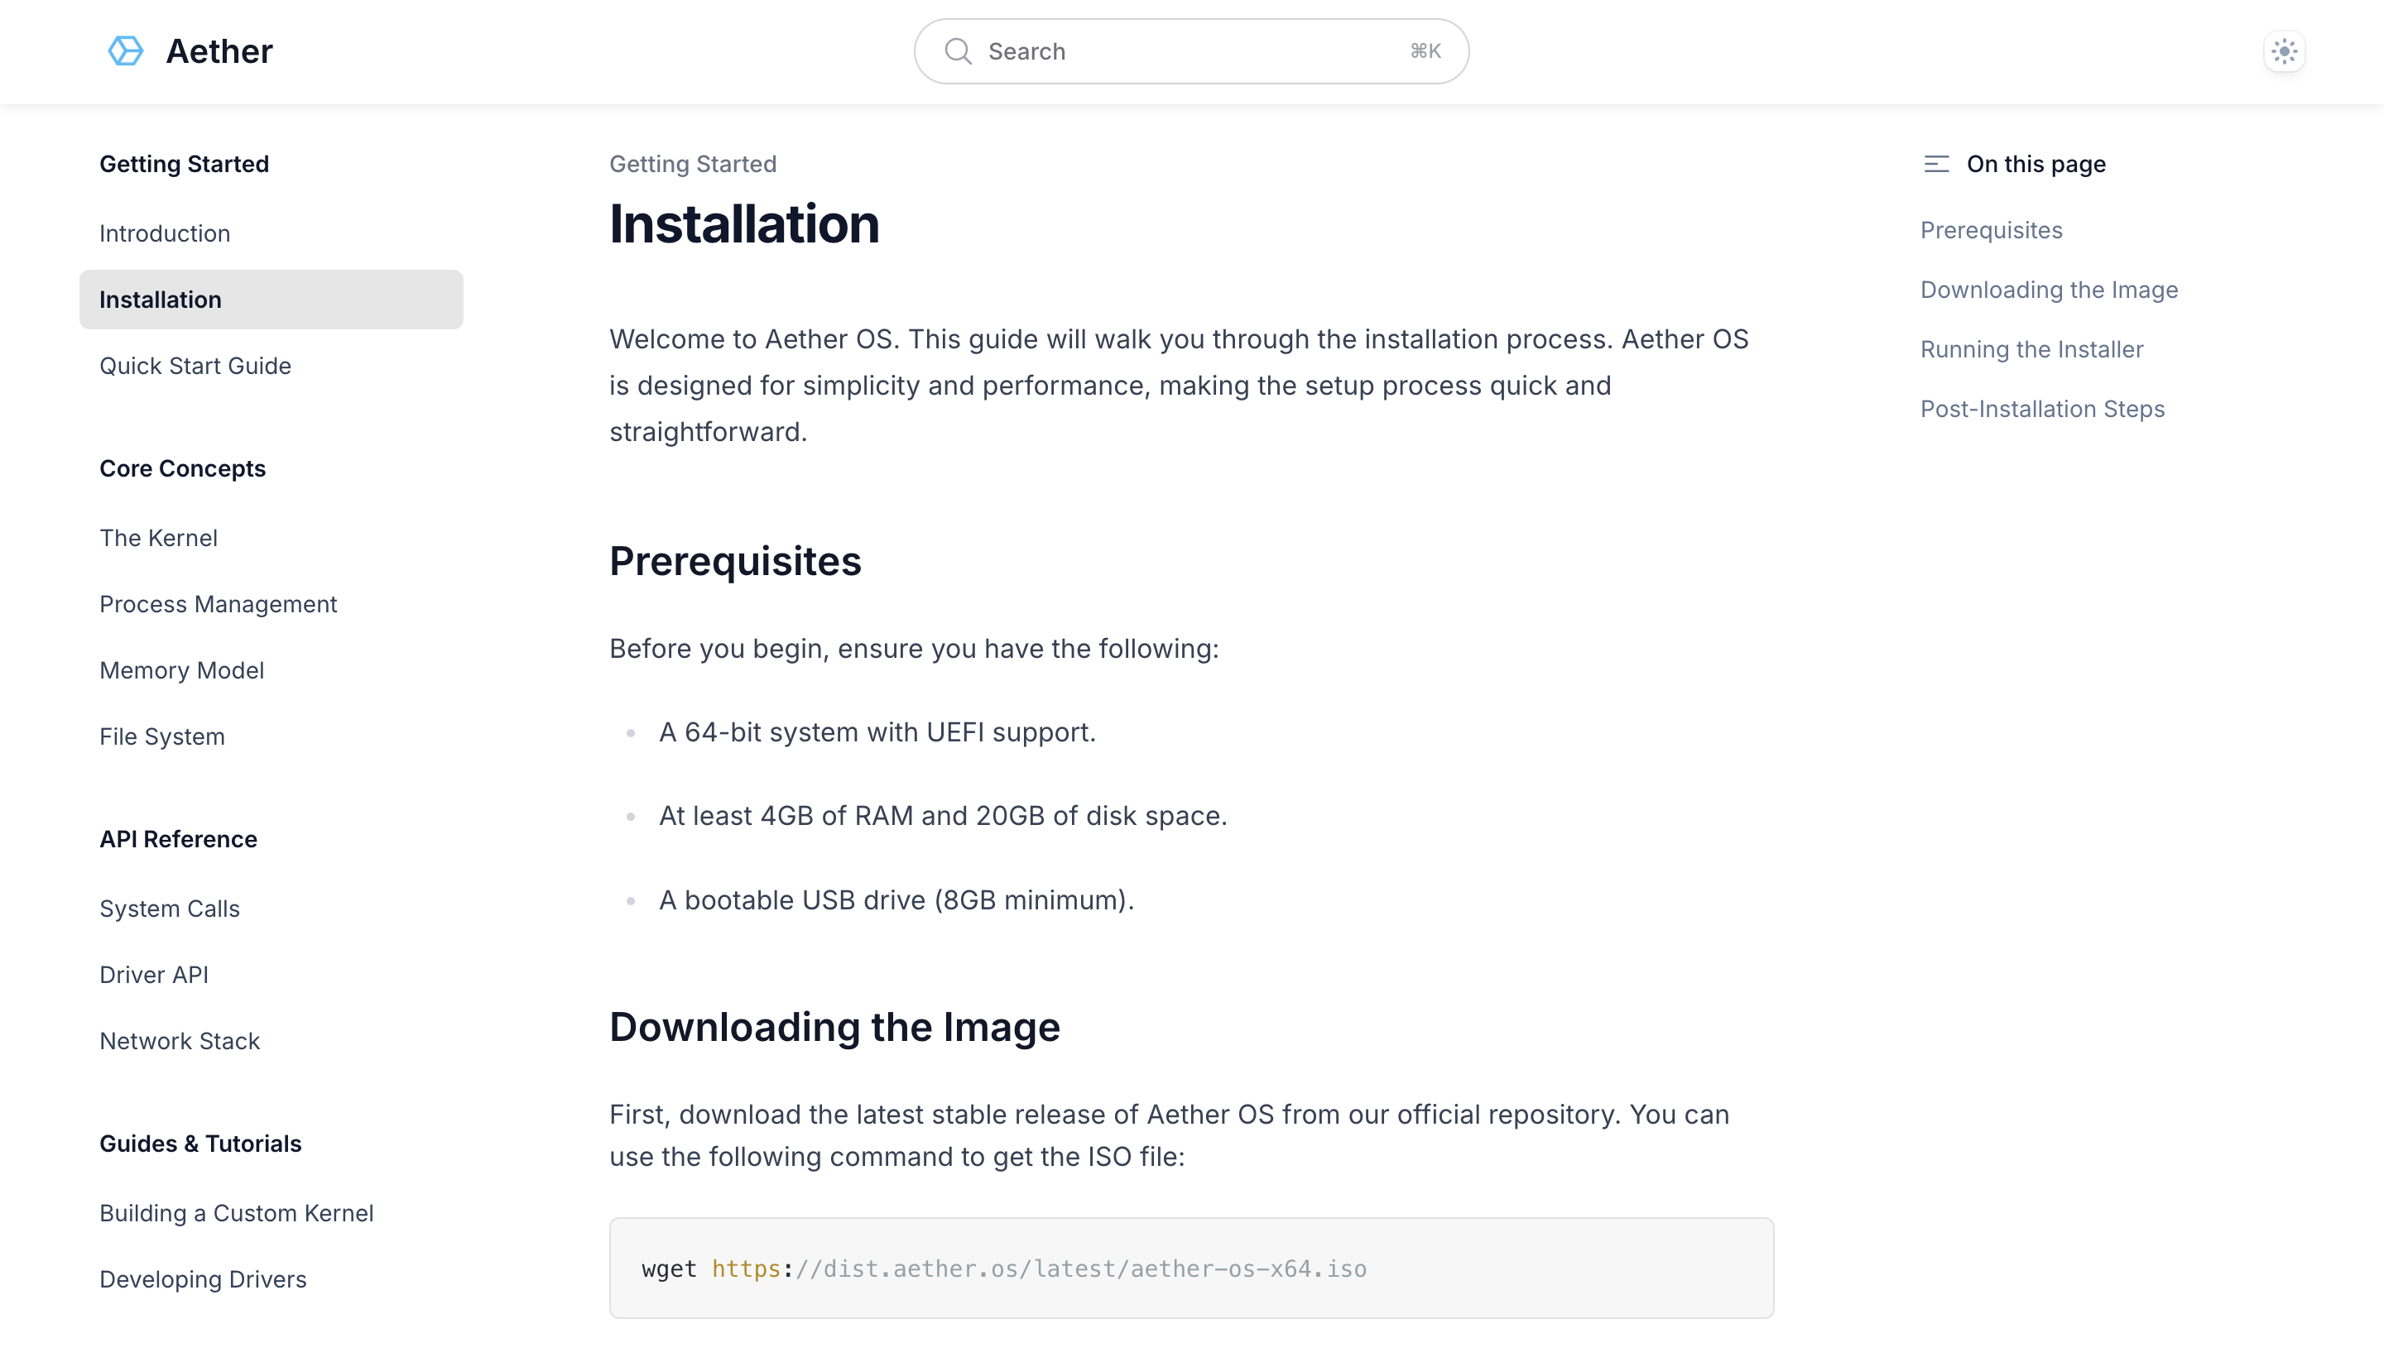Image resolution: width=2384 pixels, height=1362 pixels.
Task: Select Installation in the sidebar
Action: [160, 300]
